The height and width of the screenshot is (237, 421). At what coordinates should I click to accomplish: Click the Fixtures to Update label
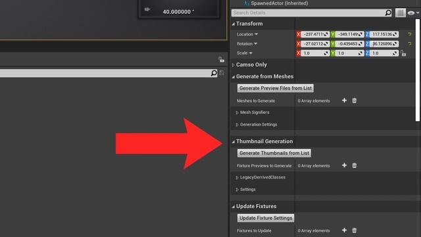tap(254, 230)
